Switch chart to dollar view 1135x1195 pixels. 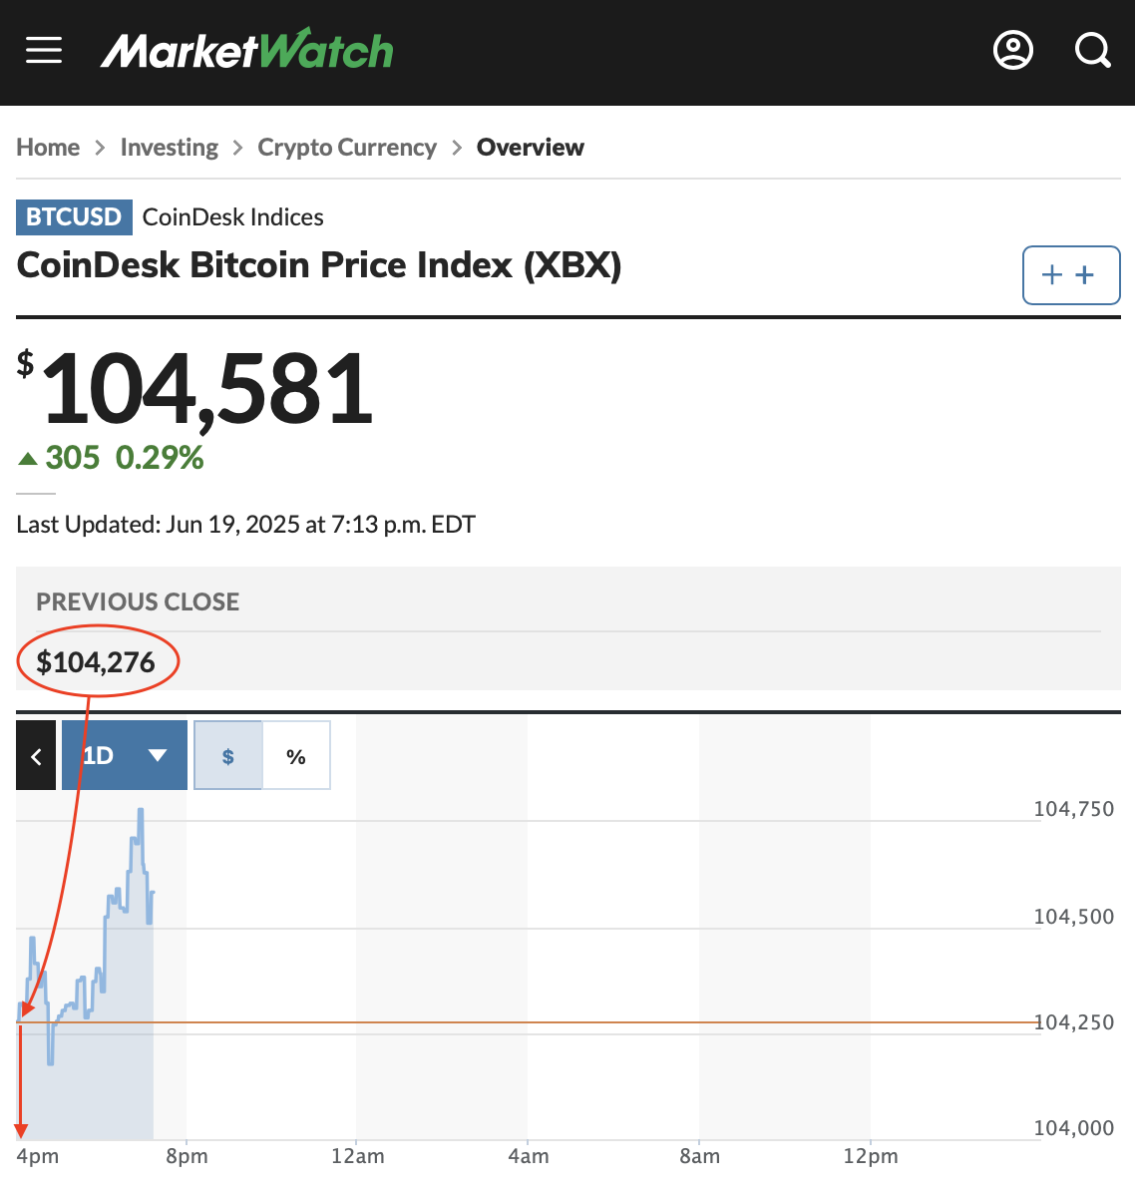pyautogui.click(x=228, y=755)
